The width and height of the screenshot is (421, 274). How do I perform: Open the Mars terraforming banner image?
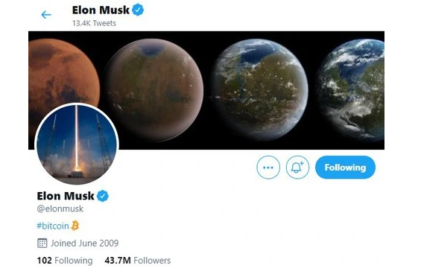pos(206,90)
